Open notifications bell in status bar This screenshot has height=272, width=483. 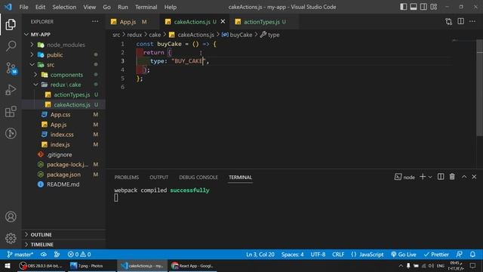[472, 255]
